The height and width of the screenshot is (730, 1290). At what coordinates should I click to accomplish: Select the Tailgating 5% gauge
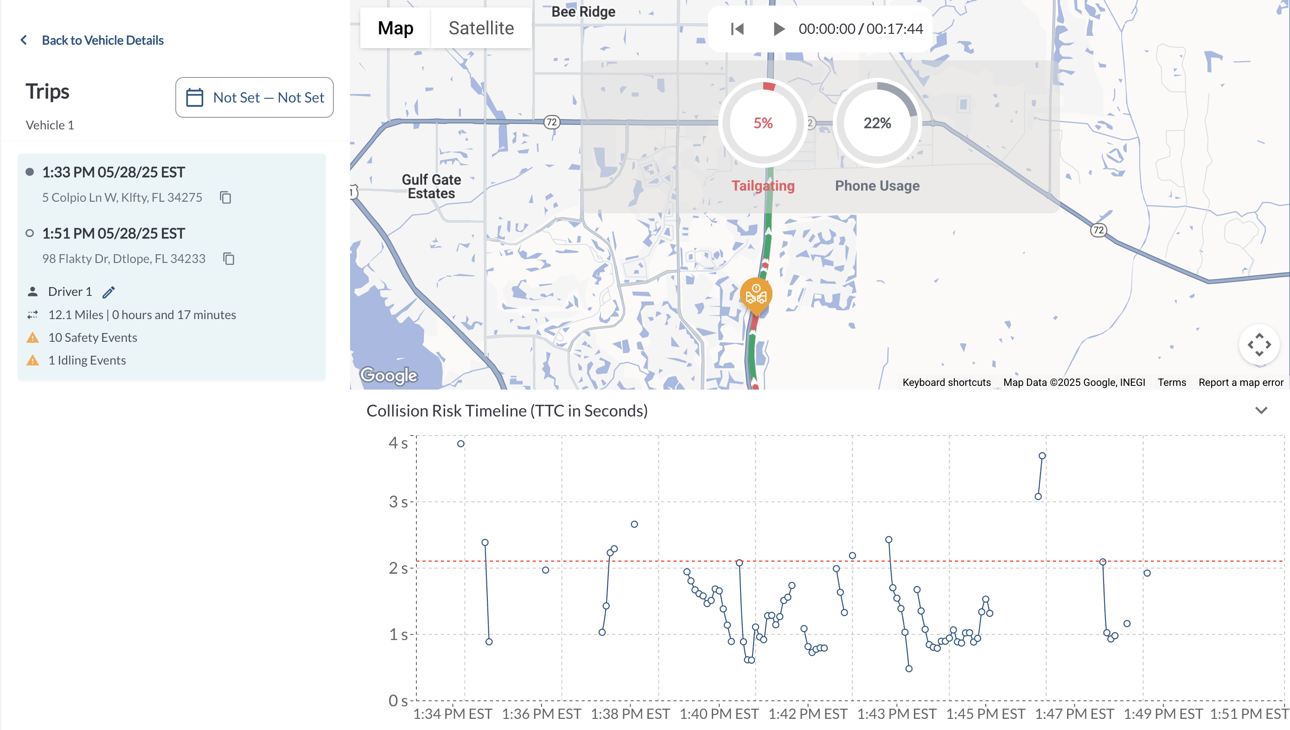coord(763,123)
